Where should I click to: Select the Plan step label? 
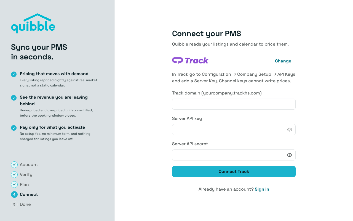[24, 185]
